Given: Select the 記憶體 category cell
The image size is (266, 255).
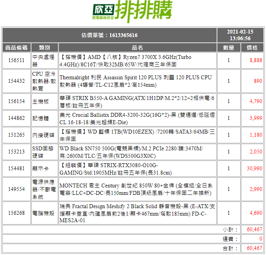Looking at the screenshot, I should pos(45,118).
